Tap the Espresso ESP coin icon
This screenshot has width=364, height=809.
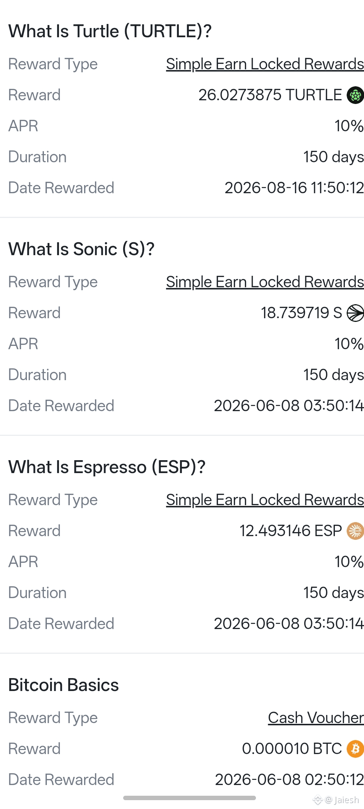click(x=355, y=531)
